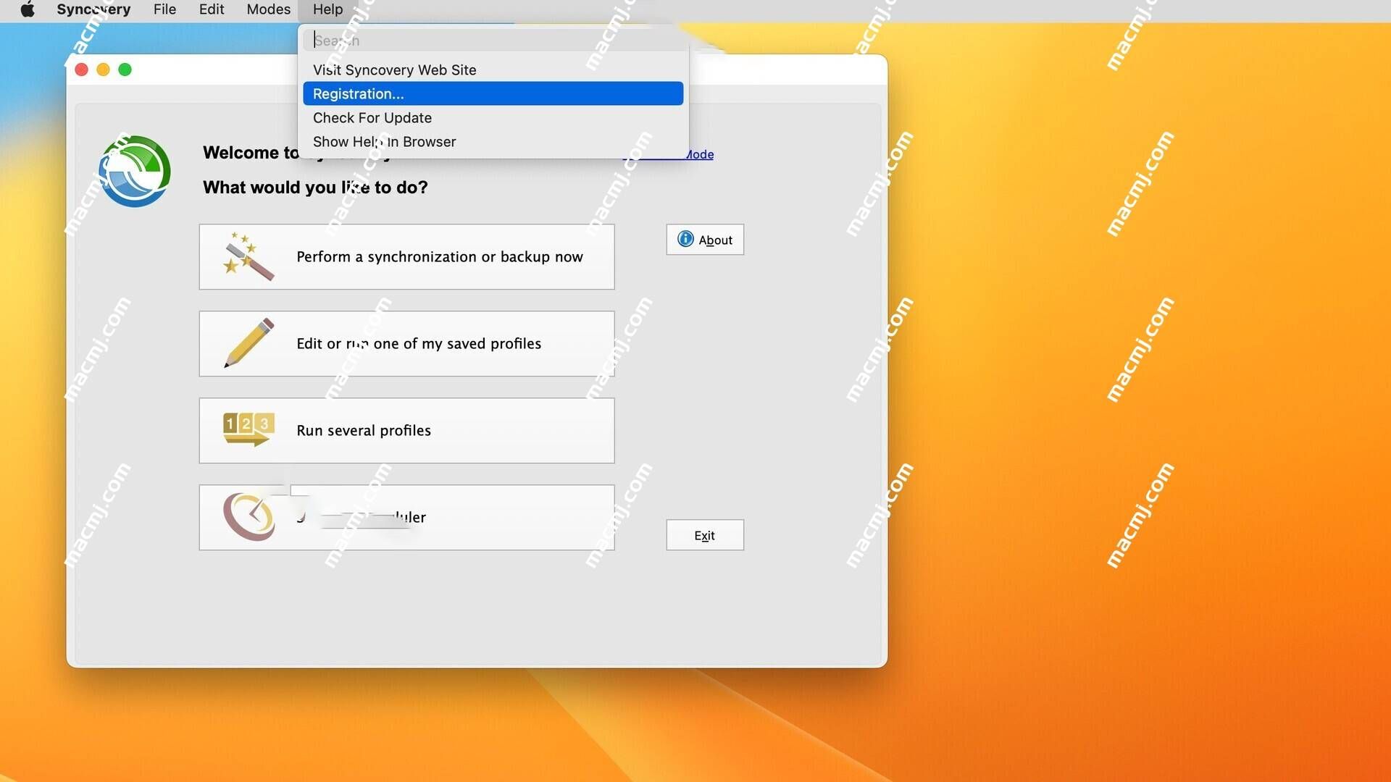Select Edit or run saved profiles option
This screenshot has width=1391, height=782.
click(x=406, y=342)
